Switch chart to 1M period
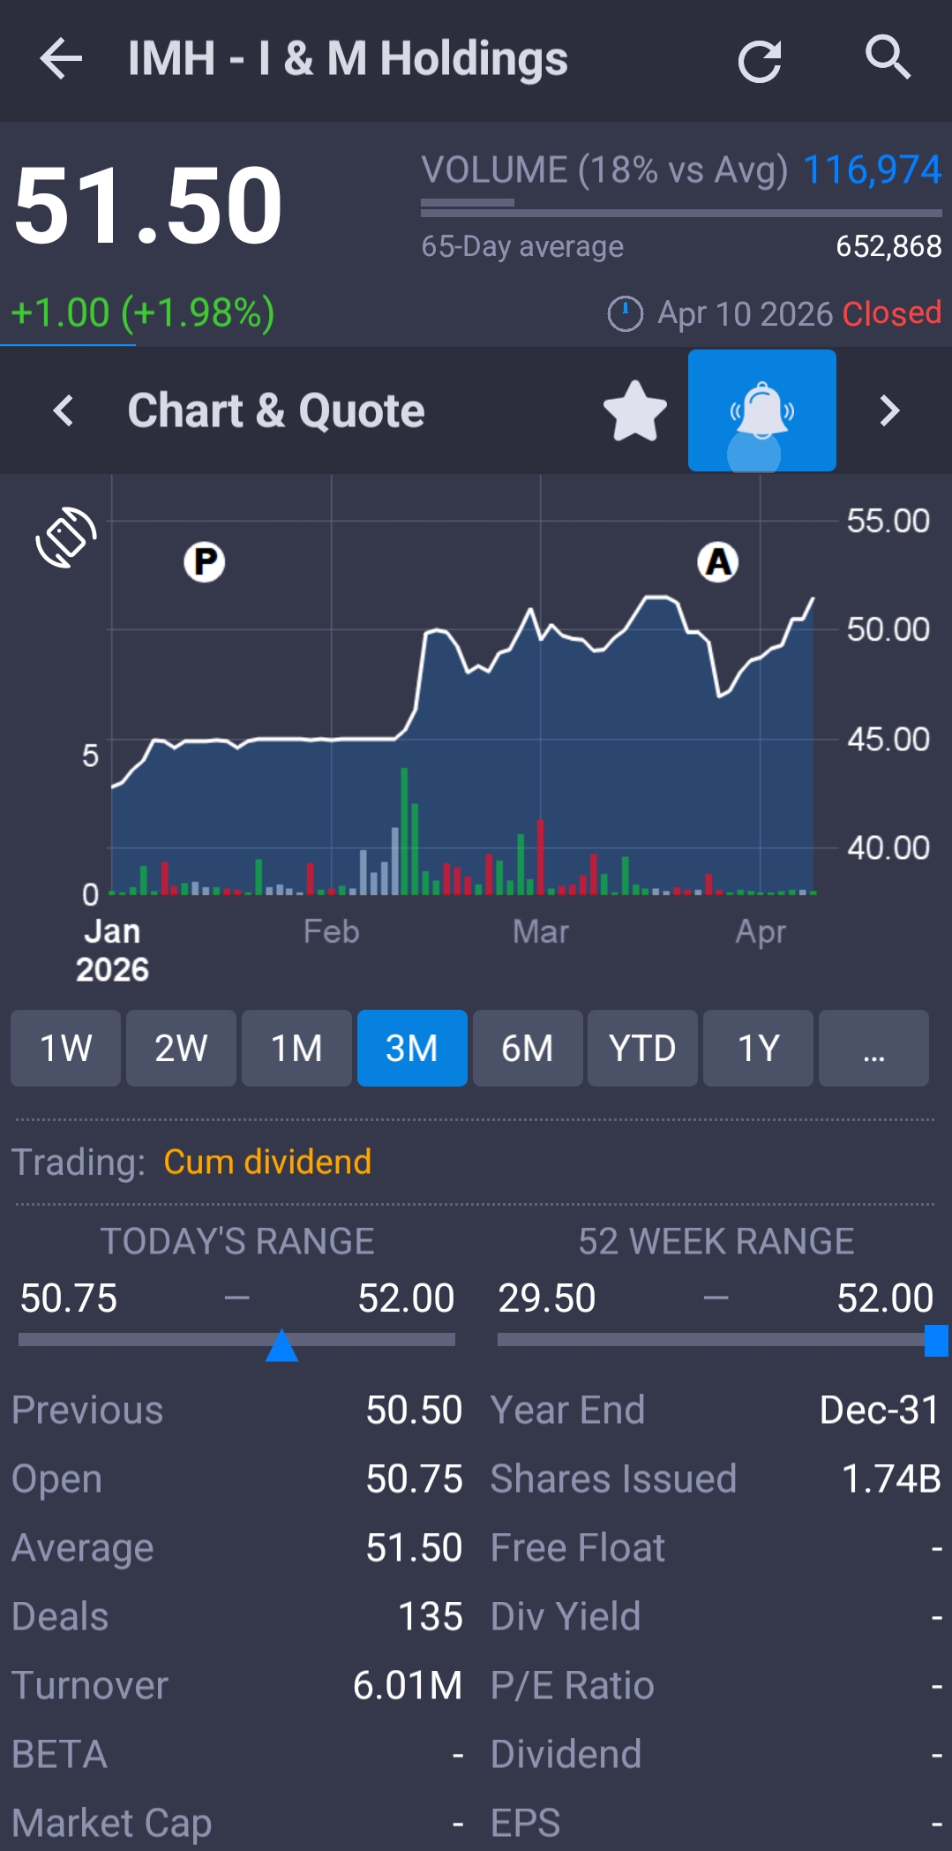The width and height of the screenshot is (952, 1851). point(296,1048)
